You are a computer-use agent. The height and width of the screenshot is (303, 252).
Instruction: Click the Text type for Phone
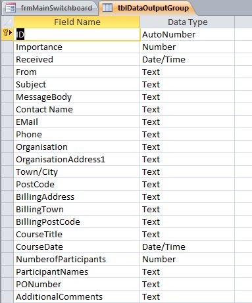[187, 134]
